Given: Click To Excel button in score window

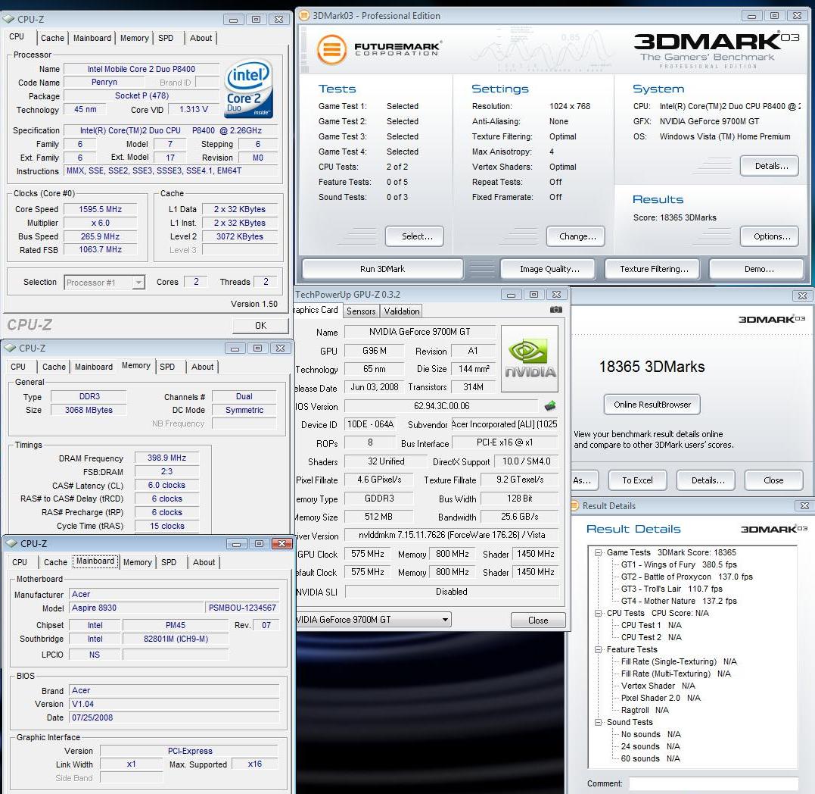Looking at the screenshot, I should click(x=638, y=480).
